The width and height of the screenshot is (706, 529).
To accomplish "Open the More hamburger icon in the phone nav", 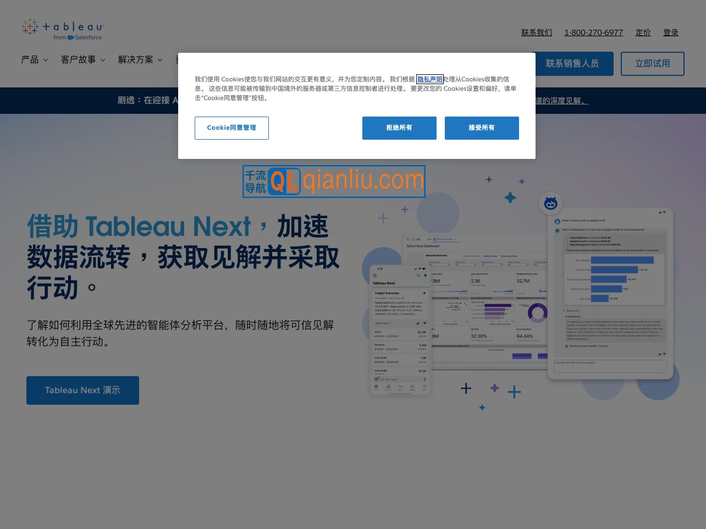I will [x=424, y=386].
